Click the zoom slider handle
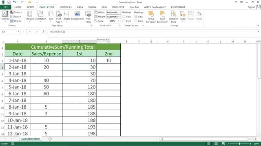Viewport: 261px width, 146px height. point(239,144)
